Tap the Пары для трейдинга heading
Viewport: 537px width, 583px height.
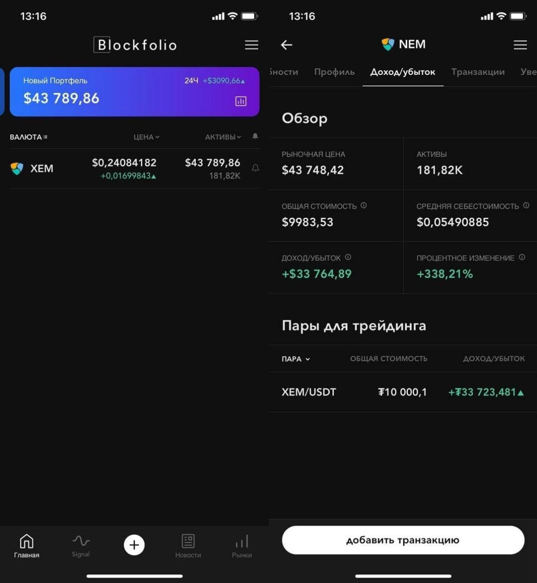pyautogui.click(x=354, y=326)
